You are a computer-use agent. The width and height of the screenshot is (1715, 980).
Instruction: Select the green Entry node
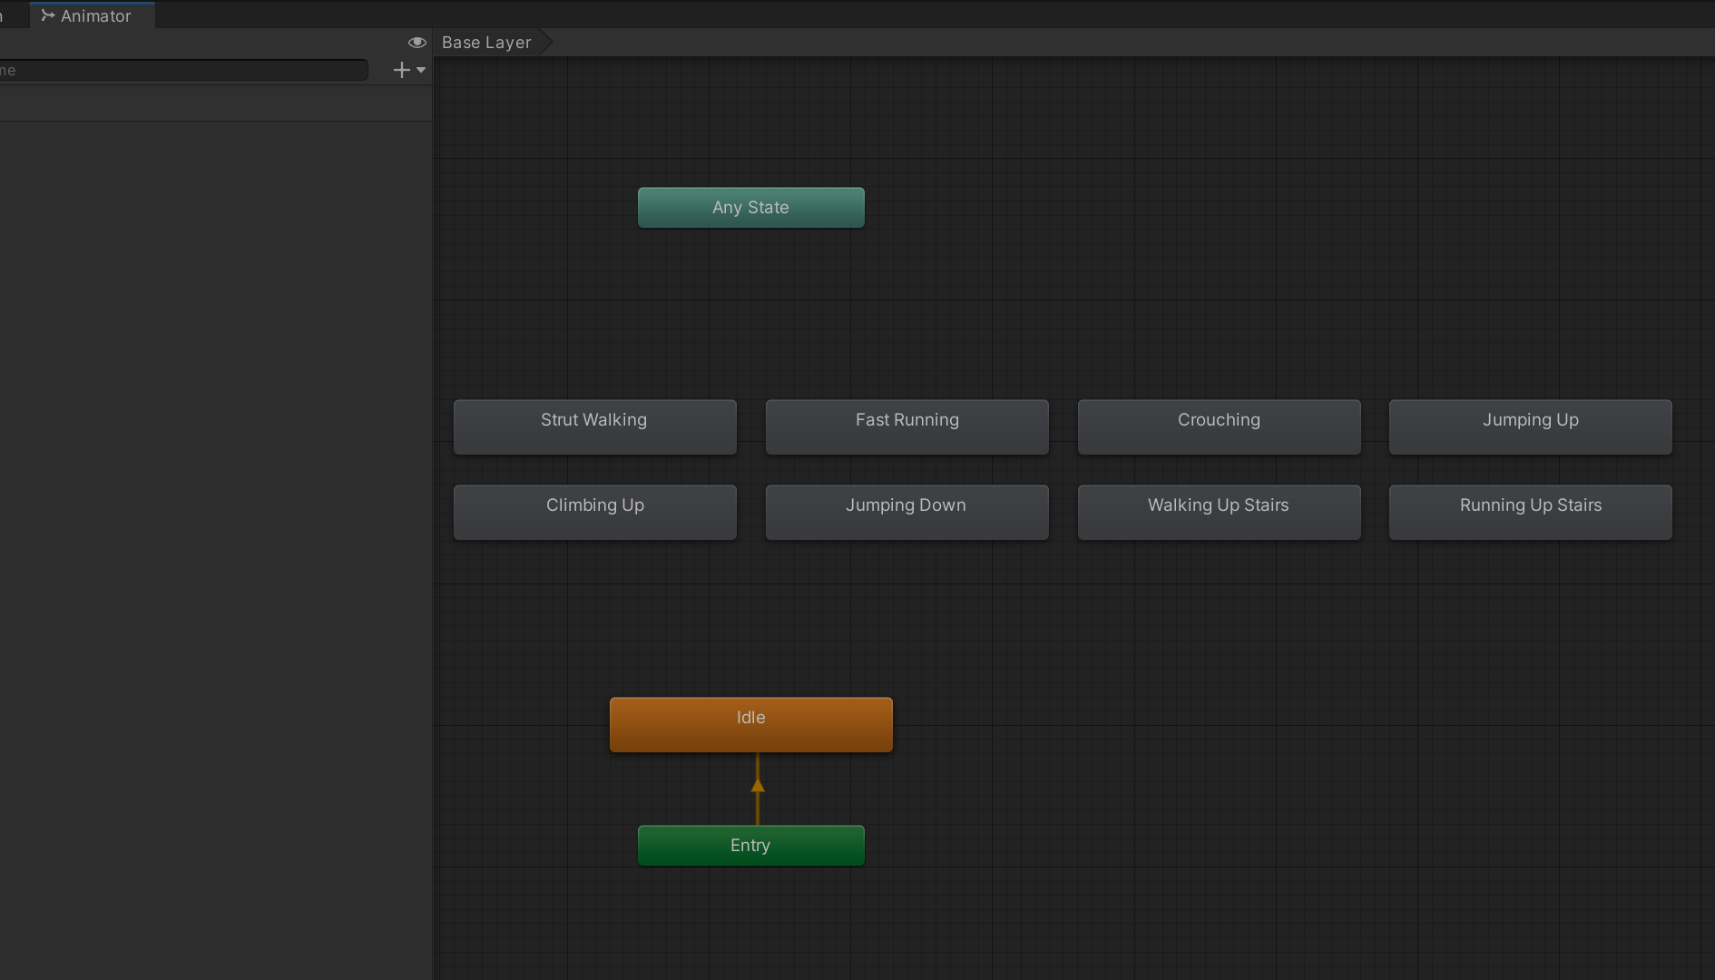coord(750,845)
